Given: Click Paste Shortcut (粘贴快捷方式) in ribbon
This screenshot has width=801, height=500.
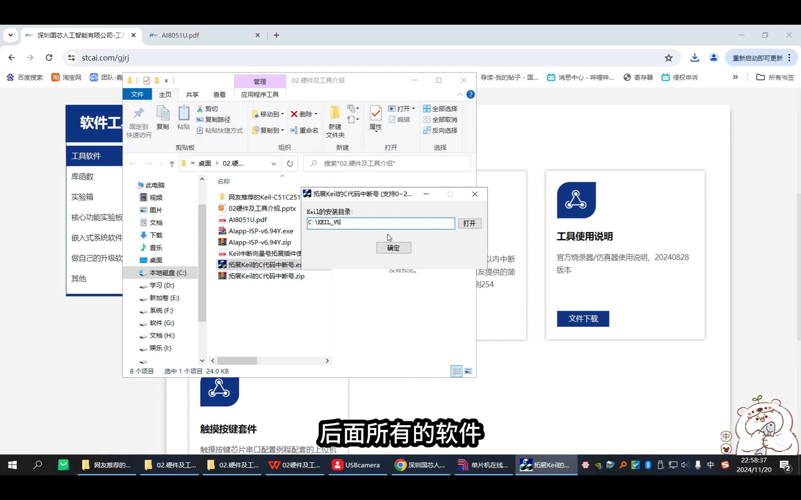Looking at the screenshot, I should pos(220,130).
